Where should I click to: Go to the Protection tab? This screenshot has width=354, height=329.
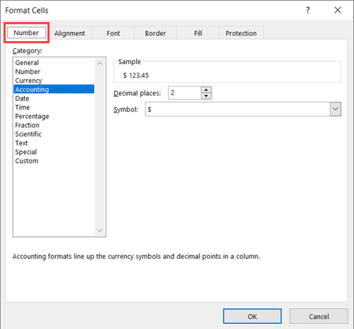click(241, 33)
